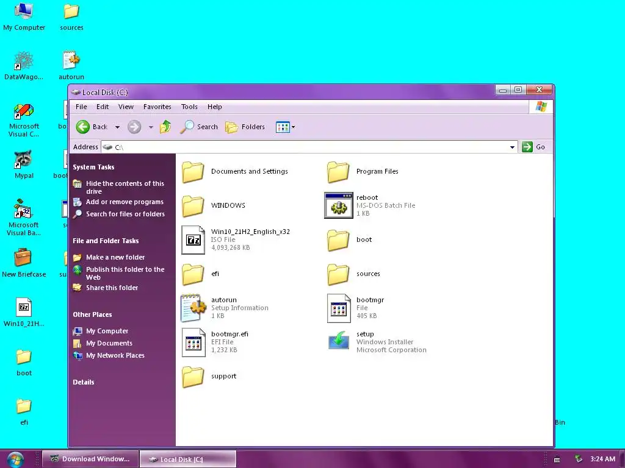
Task: Select the autorun file on desktop
Action: tap(72, 66)
